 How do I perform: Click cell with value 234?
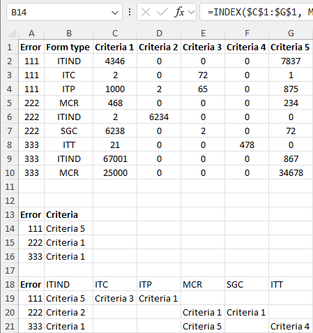click(x=291, y=103)
